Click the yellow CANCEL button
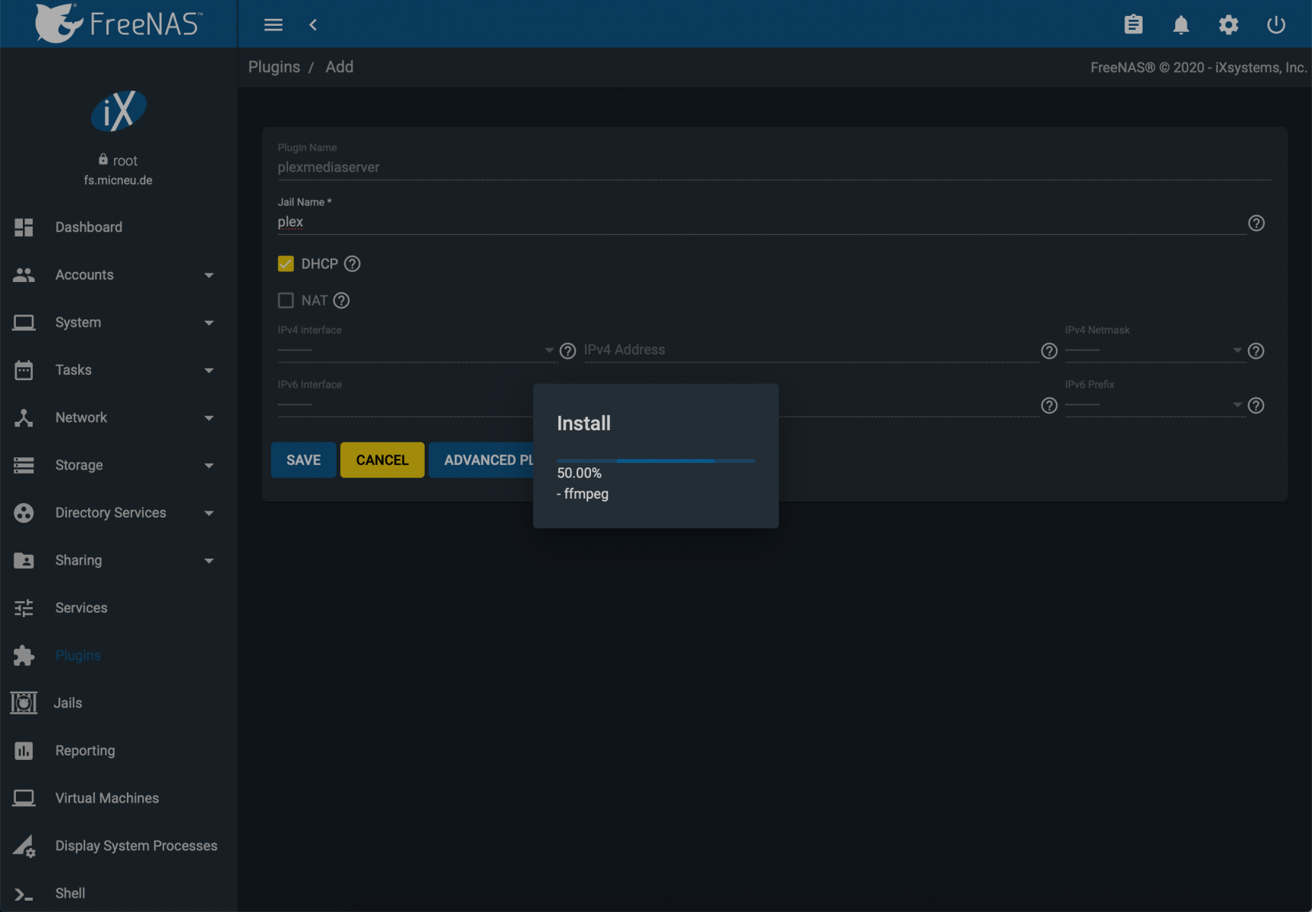Viewport: 1312px width, 912px height. point(382,460)
